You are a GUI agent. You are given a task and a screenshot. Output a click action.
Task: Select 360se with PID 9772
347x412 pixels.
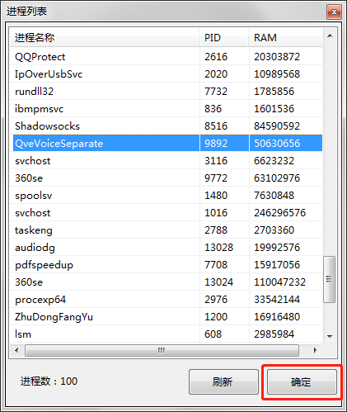click(166, 178)
